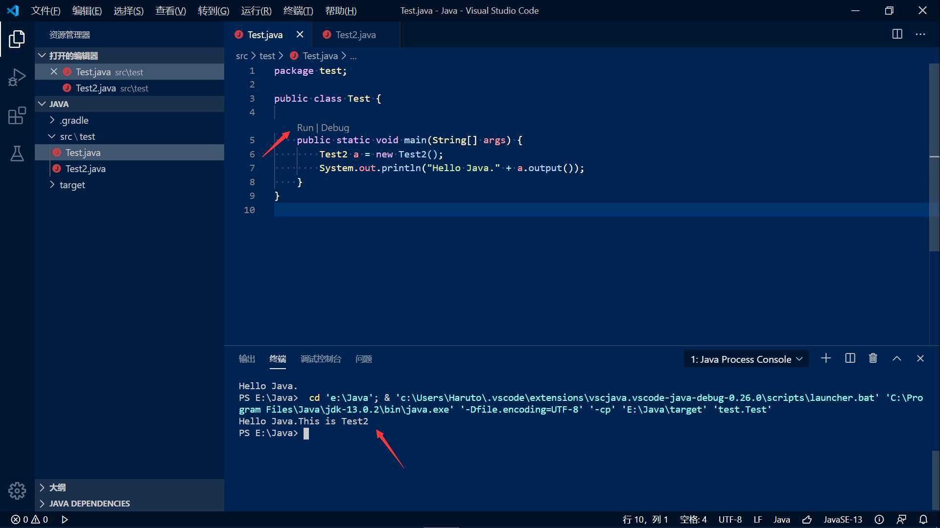
Task: Click the test breadcrumb segment
Action: click(267, 56)
